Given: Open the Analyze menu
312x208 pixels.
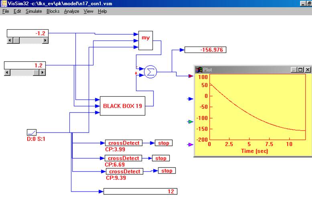Looking at the screenshot, I should click(71, 11).
